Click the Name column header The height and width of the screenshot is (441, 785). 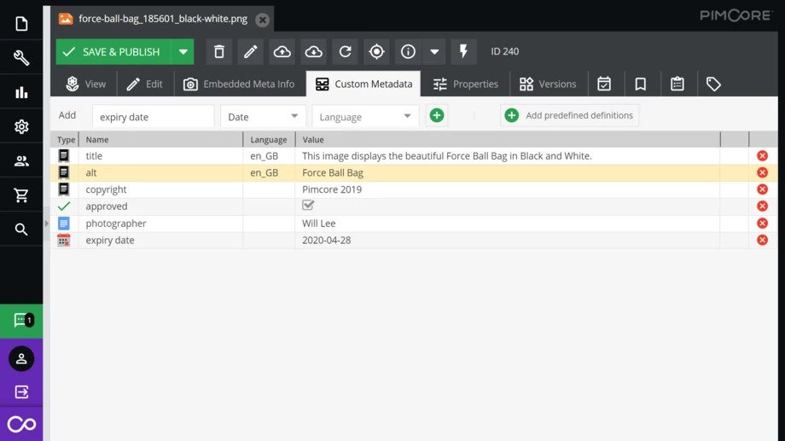click(x=160, y=140)
